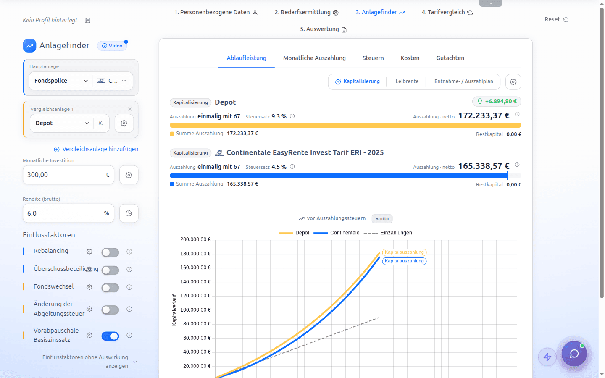
Task: Open the Fondspolice Hauptanlage dropdown
Action: pyautogui.click(x=61, y=81)
